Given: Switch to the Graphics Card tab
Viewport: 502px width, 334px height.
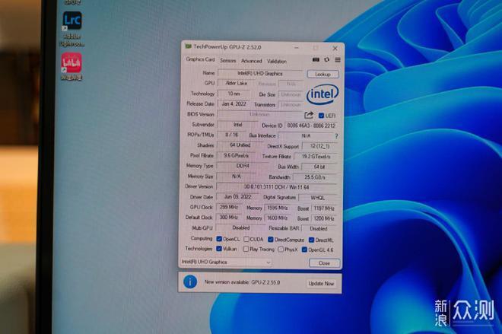Looking at the screenshot, I should pyautogui.click(x=200, y=59).
